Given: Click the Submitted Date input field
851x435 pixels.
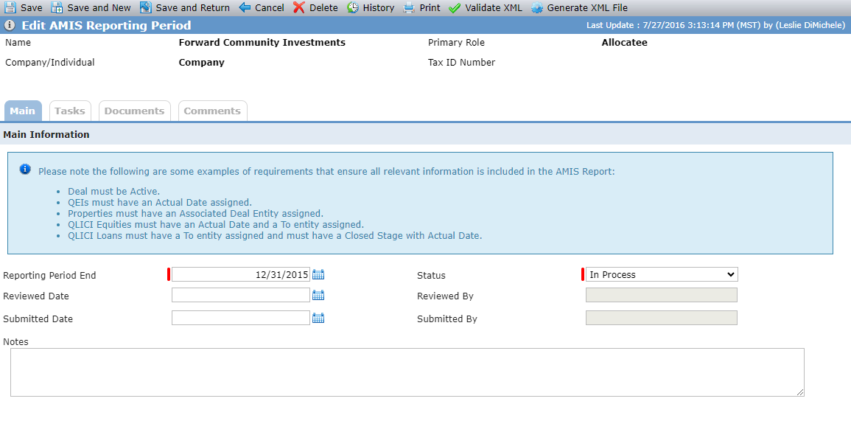Looking at the screenshot, I should pos(241,319).
